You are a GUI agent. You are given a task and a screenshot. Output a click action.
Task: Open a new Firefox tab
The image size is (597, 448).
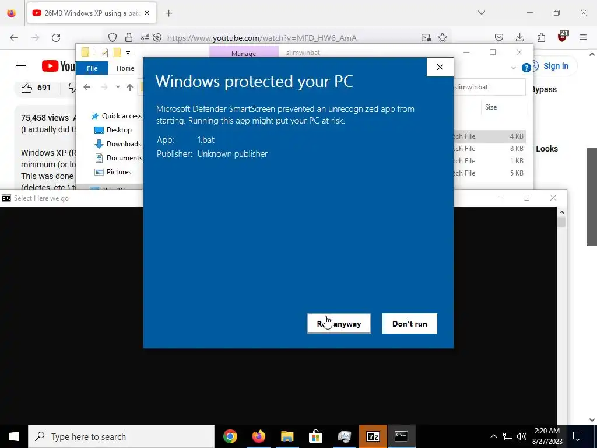click(169, 13)
